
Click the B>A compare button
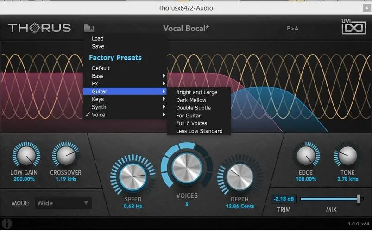click(x=292, y=29)
